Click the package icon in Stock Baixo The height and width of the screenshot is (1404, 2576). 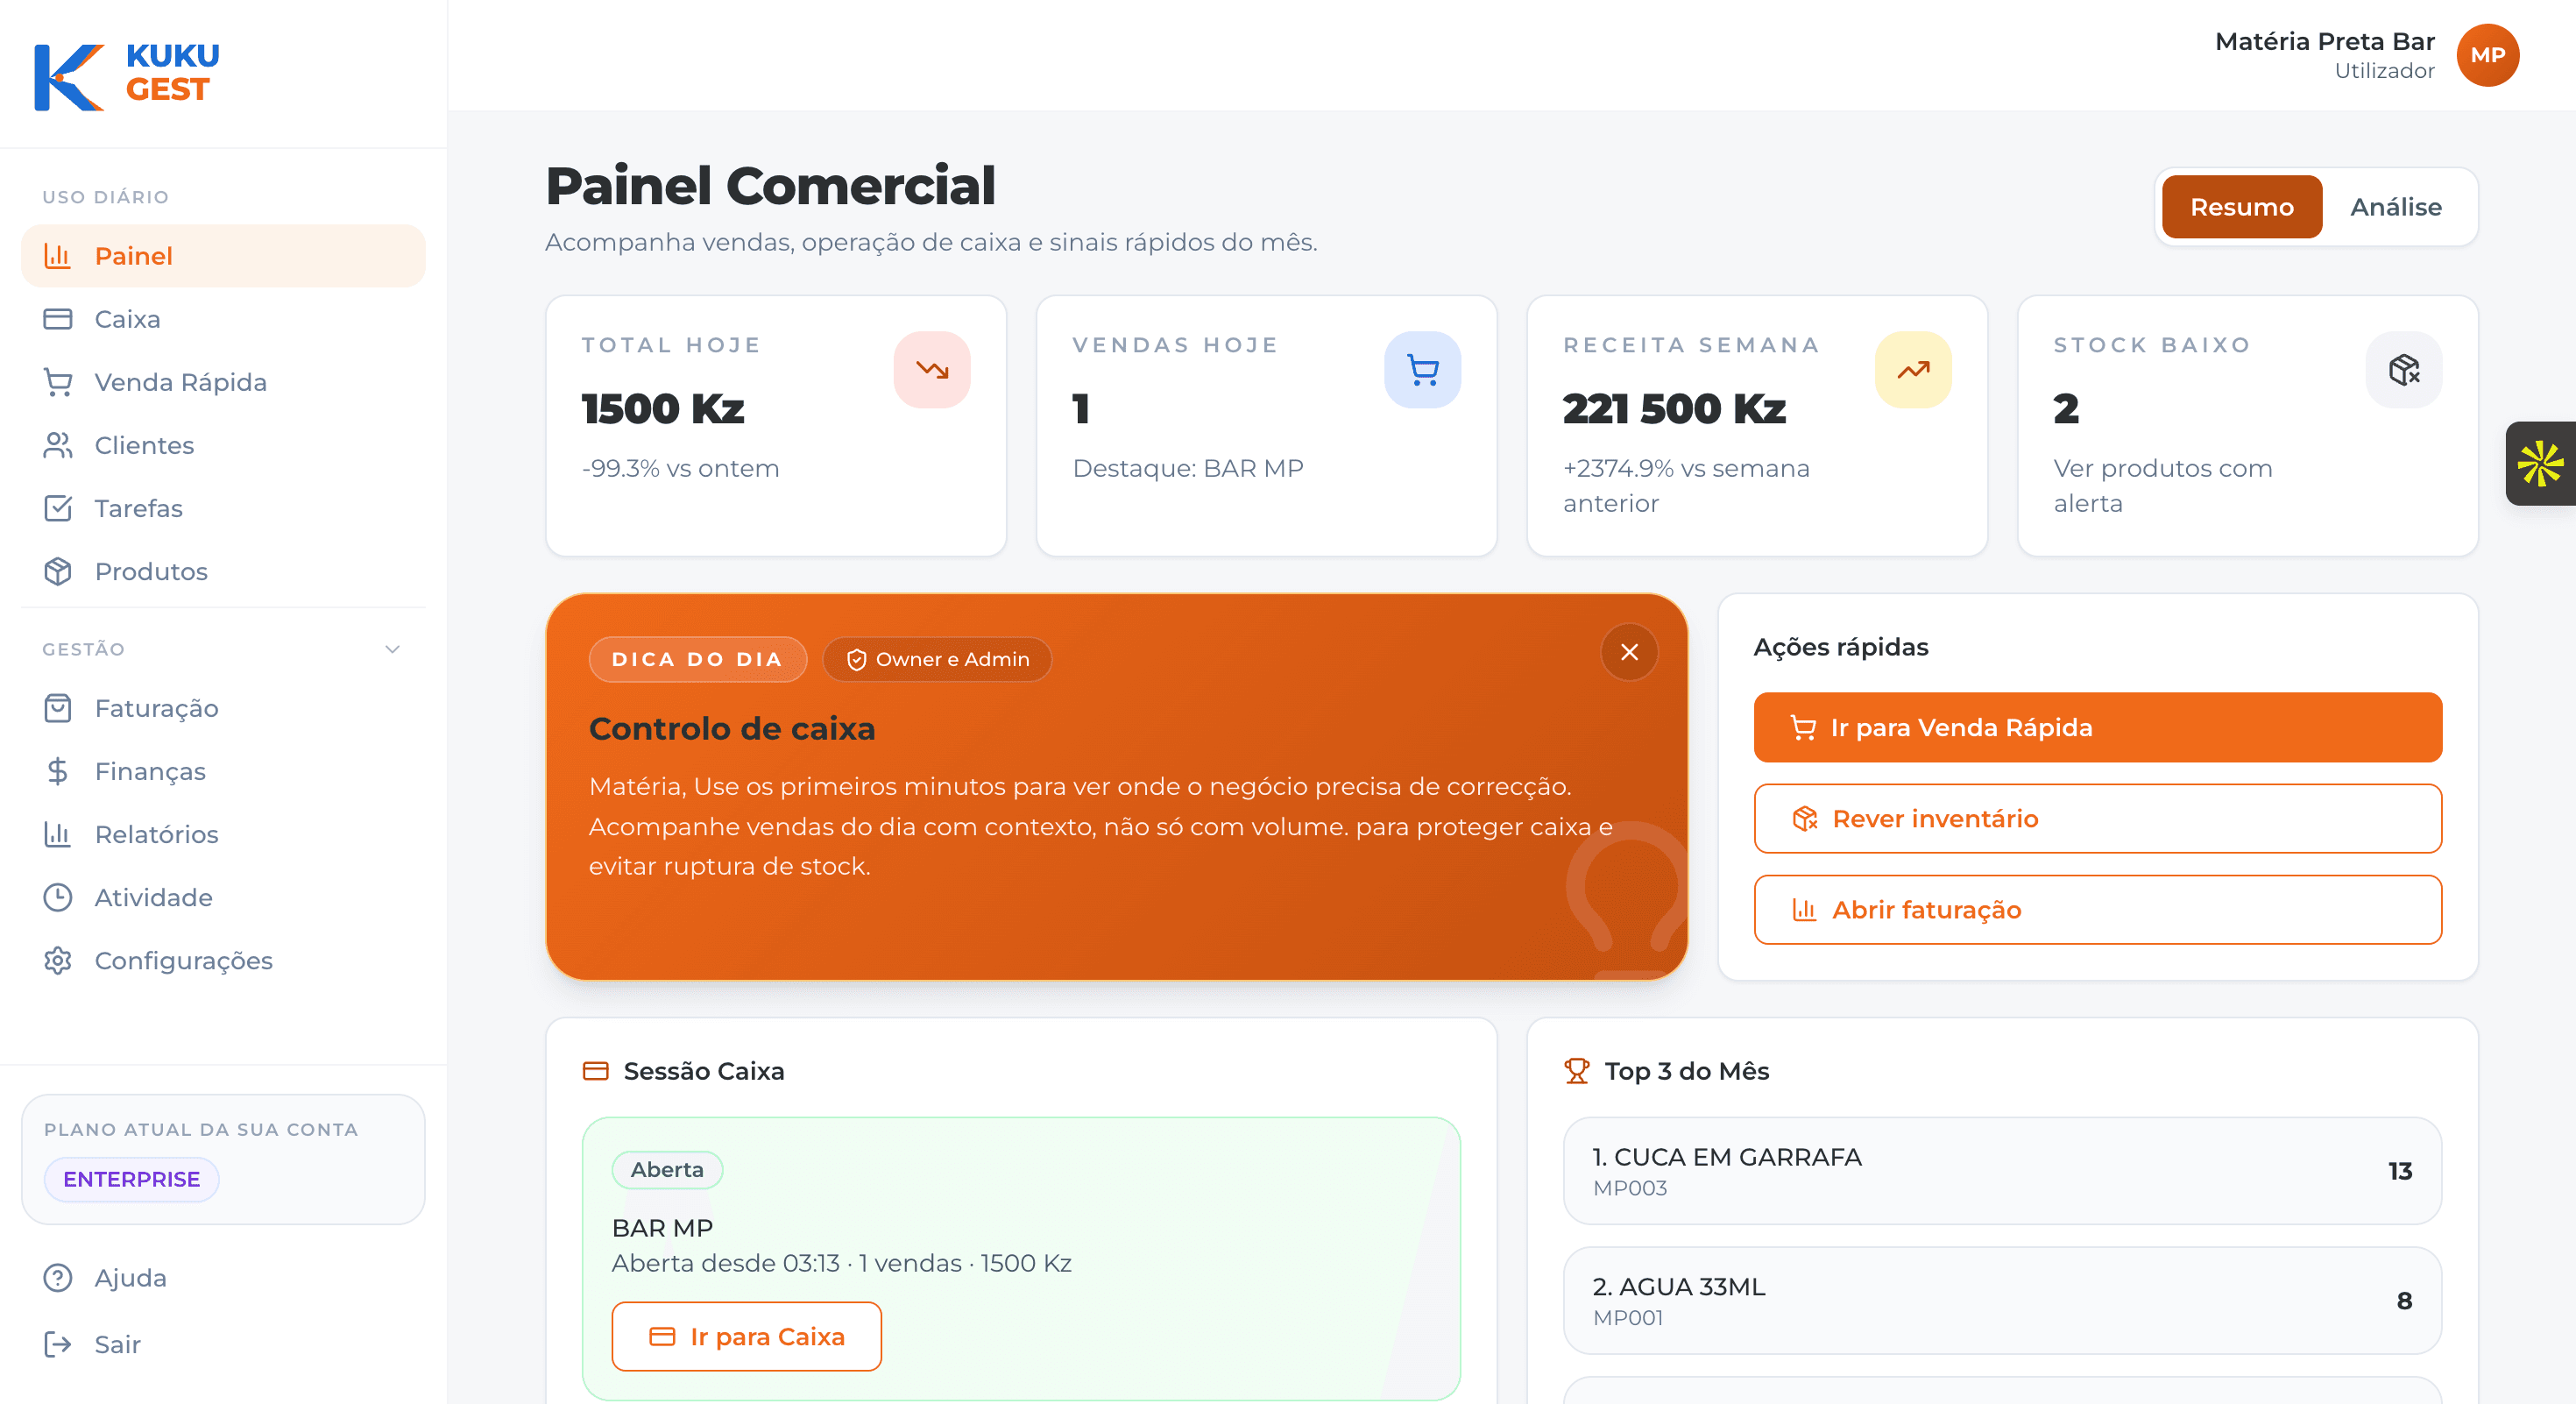coord(2403,370)
